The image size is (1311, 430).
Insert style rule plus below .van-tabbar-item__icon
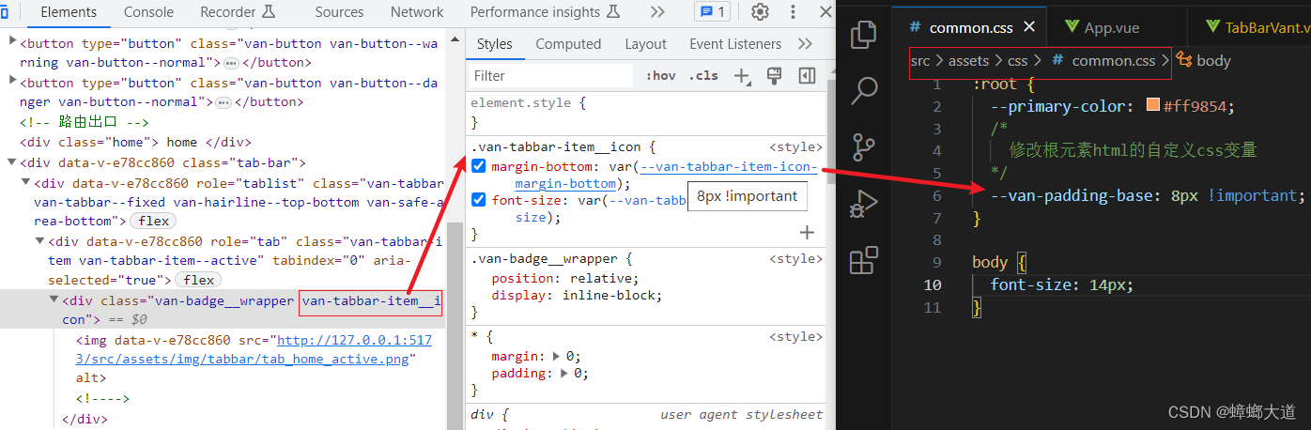[807, 232]
